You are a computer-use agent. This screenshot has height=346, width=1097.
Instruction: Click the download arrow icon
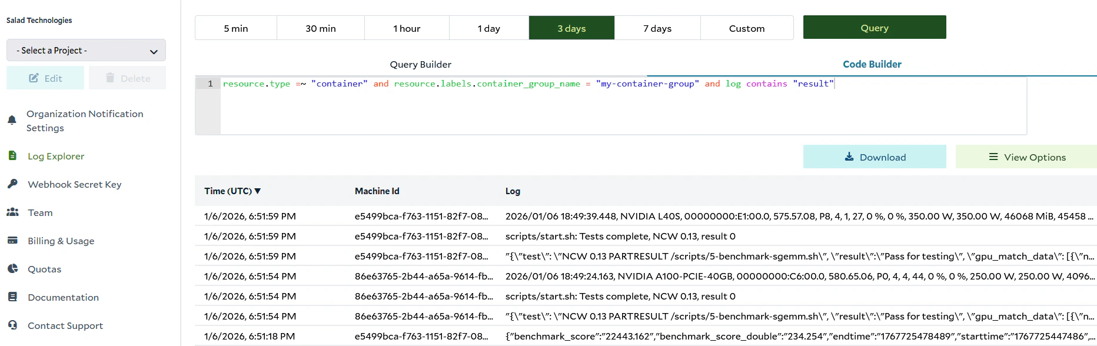849,157
